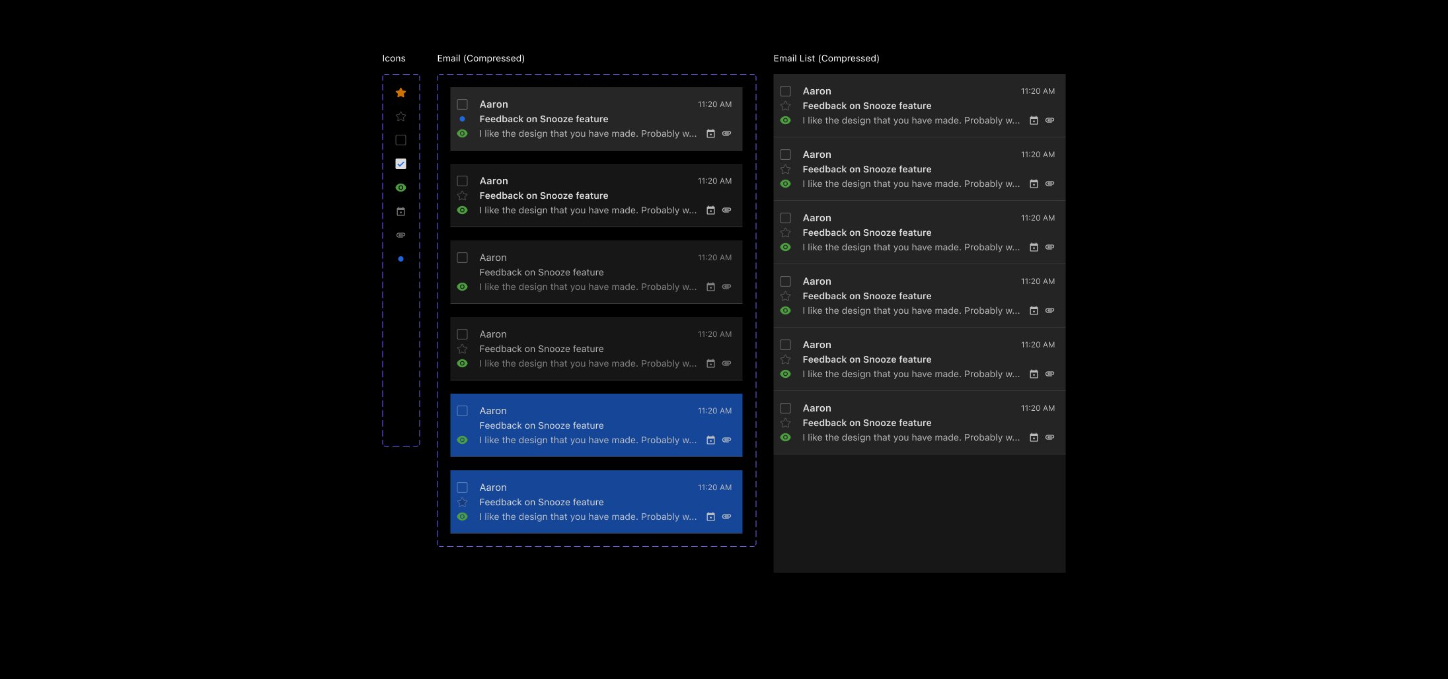Click attachment icon on sixth Email List row
Viewport: 1448px width, 679px height.
tap(1049, 437)
